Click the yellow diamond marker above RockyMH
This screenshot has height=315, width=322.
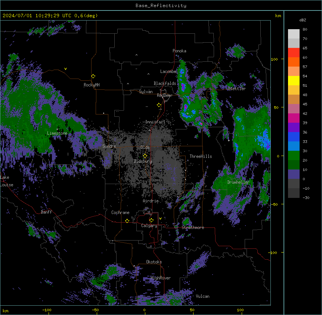(93, 76)
